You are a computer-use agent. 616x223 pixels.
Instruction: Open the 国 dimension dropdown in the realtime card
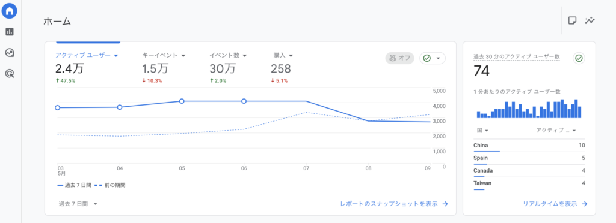click(483, 130)
